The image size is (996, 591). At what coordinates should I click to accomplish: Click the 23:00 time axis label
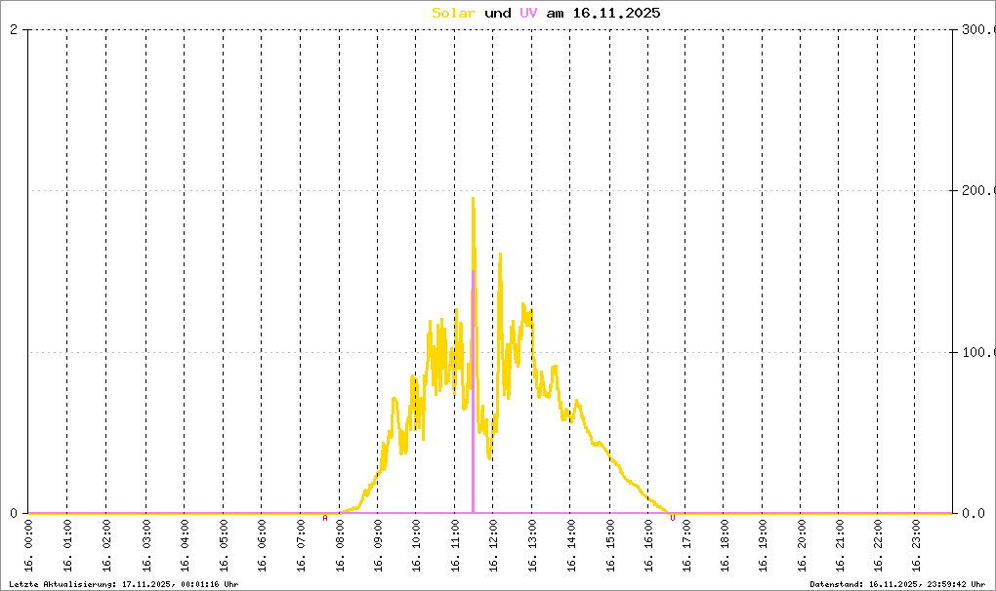(x=915, y=545)
